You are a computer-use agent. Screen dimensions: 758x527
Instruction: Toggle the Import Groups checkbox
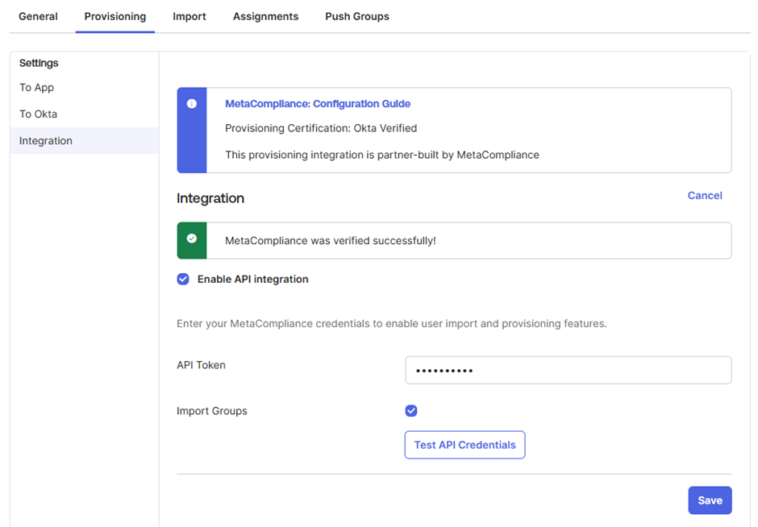coord(411,411)
